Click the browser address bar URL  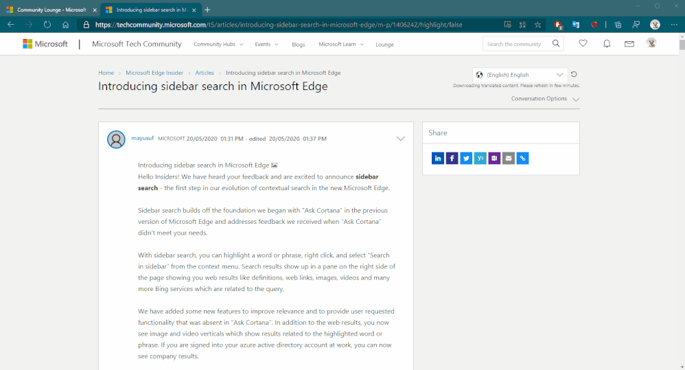[279, 25]
